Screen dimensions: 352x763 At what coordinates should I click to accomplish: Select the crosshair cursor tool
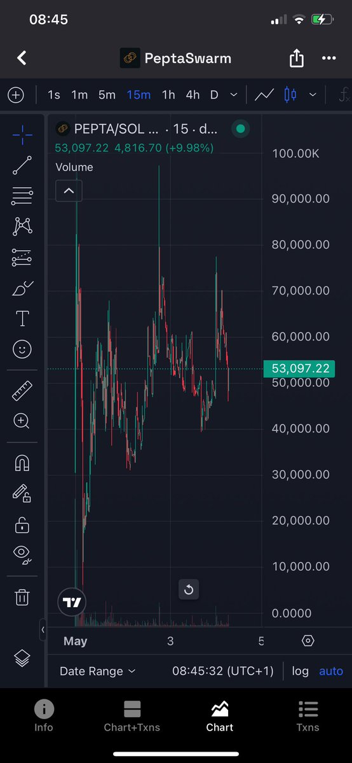pyautogui.click(x=22, y=135)
